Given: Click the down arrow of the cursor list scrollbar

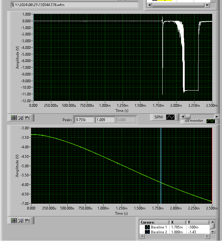Looking at the screenshot, I should tap(213, 232).
